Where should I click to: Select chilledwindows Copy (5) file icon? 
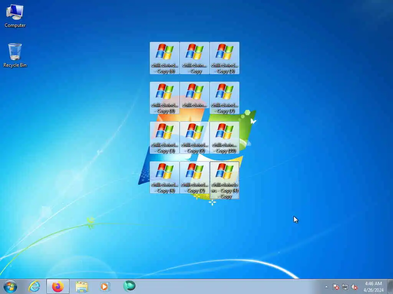(x=224, y=58)
